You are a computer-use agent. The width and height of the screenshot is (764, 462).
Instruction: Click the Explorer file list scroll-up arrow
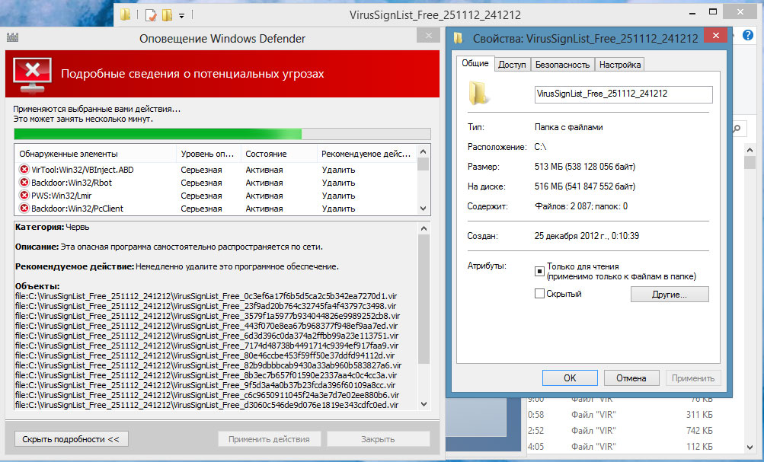click(750, 150)
